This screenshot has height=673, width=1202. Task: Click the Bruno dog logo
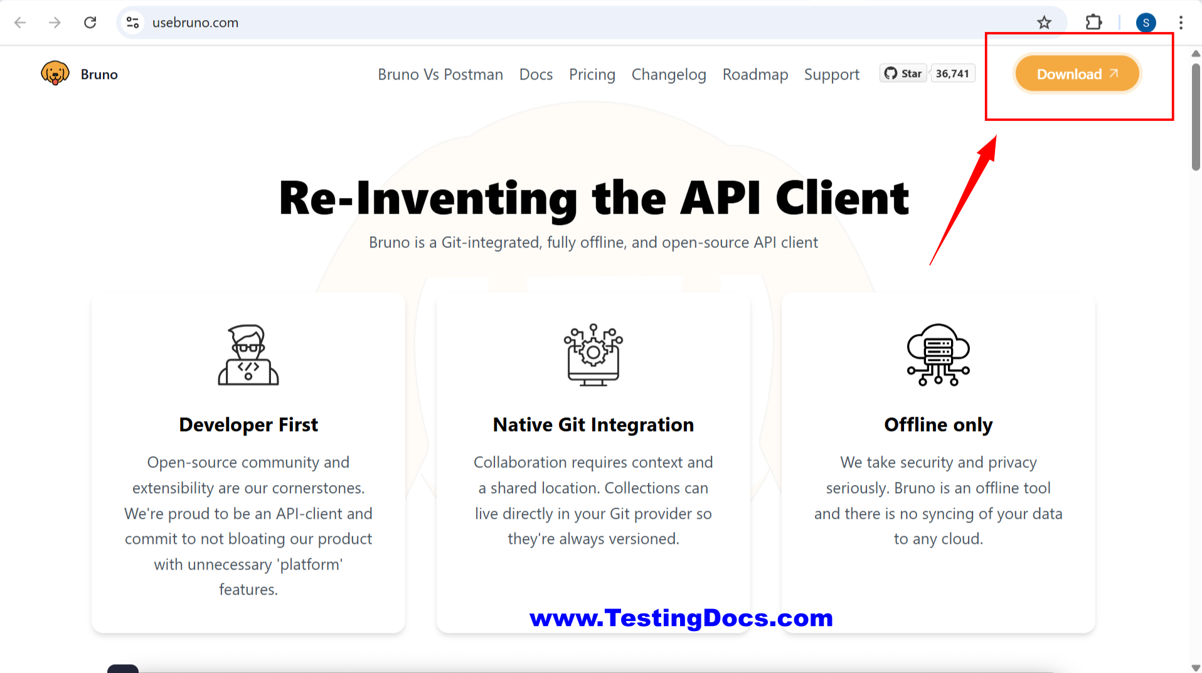pos(55,73)
